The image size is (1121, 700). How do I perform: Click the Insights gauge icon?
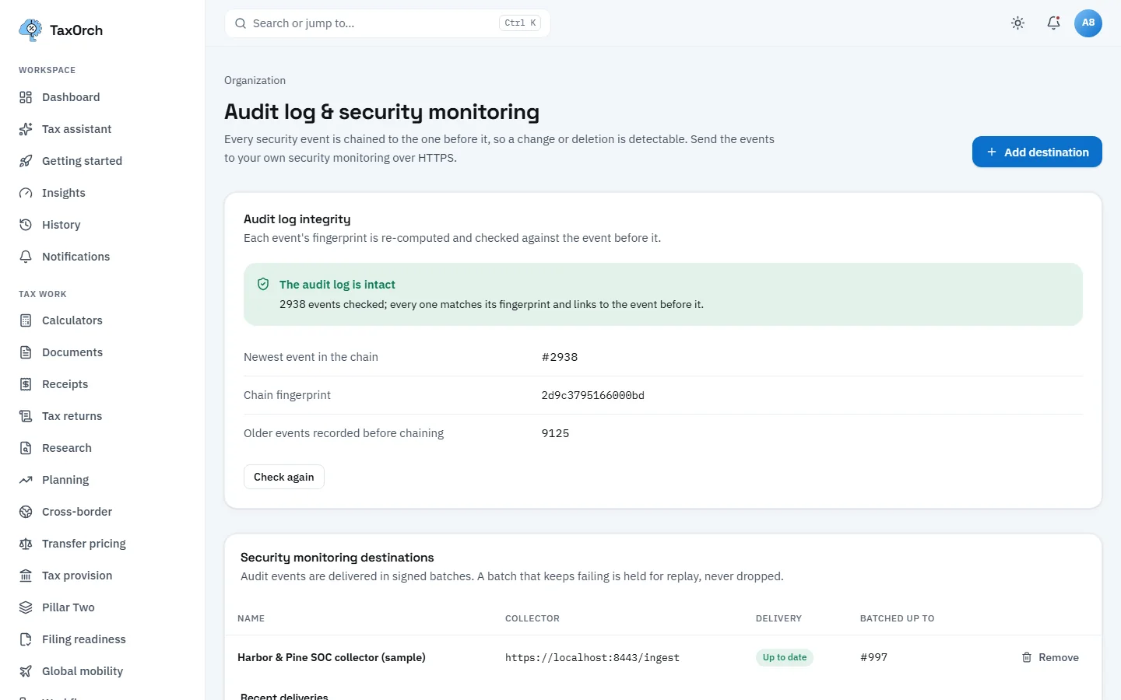point(26,193)
